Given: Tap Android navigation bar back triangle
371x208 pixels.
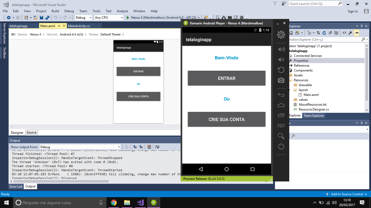Looking at the screenshot, I should click(201, 169).
